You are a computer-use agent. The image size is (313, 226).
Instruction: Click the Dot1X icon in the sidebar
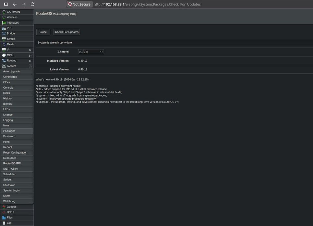(4, 212)
